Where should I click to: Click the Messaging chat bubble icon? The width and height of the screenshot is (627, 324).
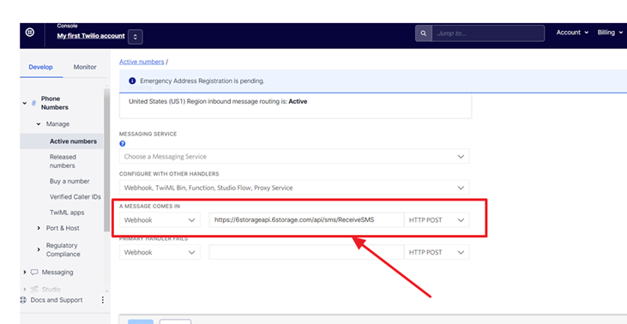coord(34,272)
